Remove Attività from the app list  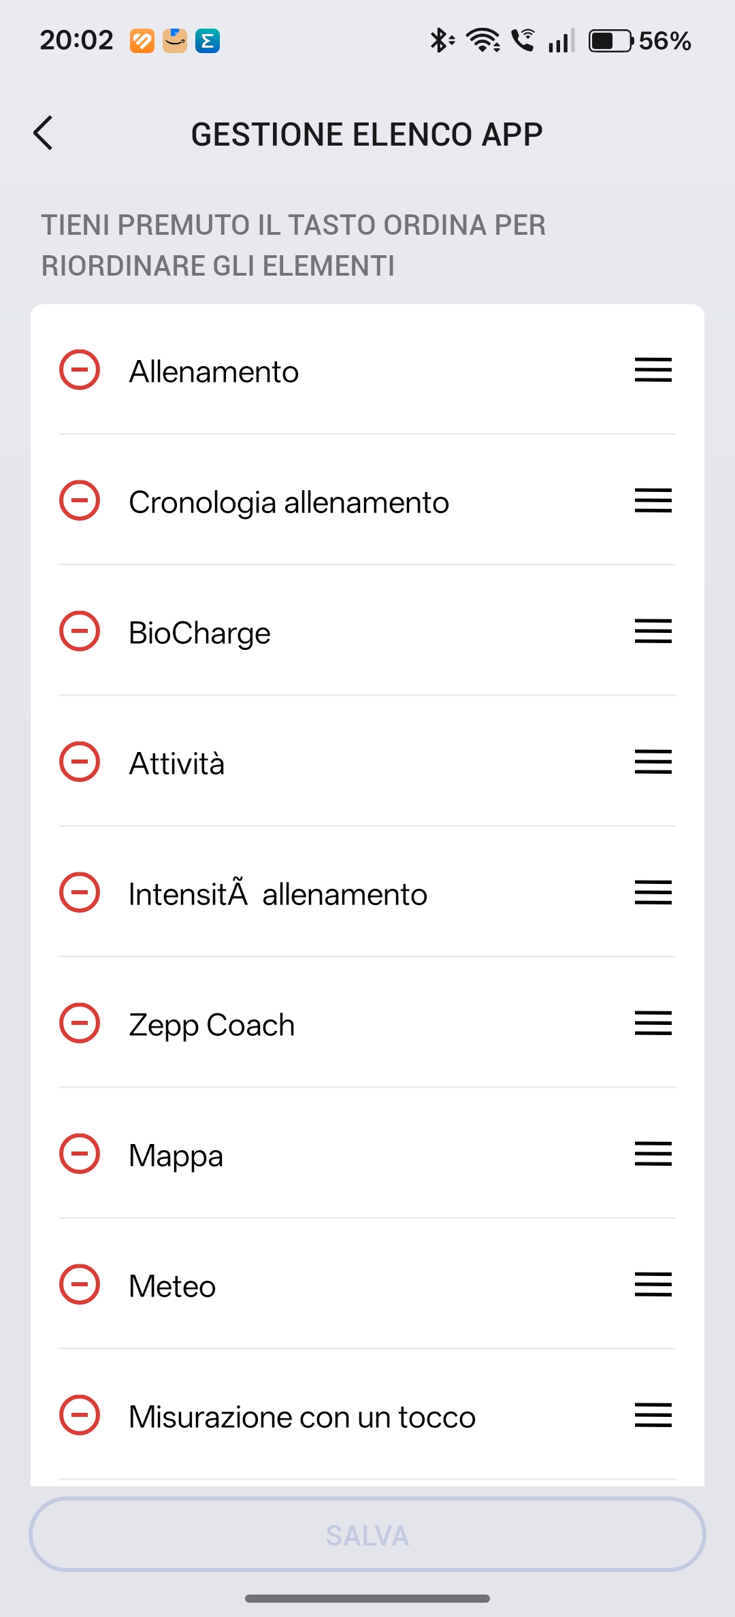tap(80, 762)
